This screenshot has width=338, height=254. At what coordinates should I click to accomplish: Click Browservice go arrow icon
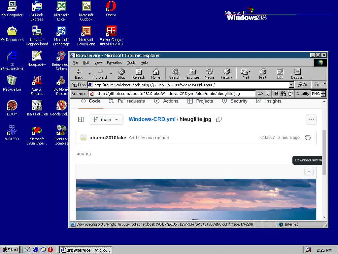(260, 94)
